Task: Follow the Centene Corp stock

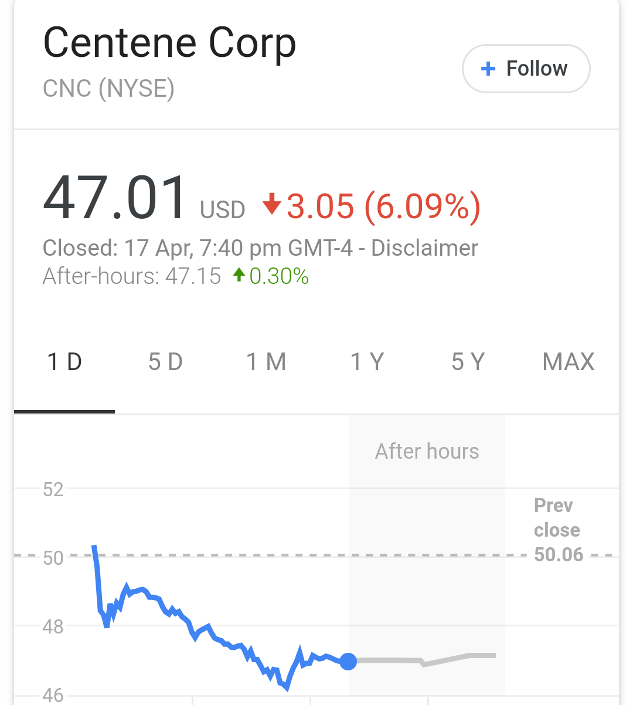Action: point(526,69)
